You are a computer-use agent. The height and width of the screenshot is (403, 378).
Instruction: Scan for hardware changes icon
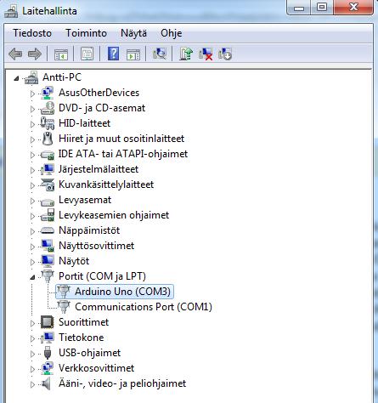click(160, 54)
